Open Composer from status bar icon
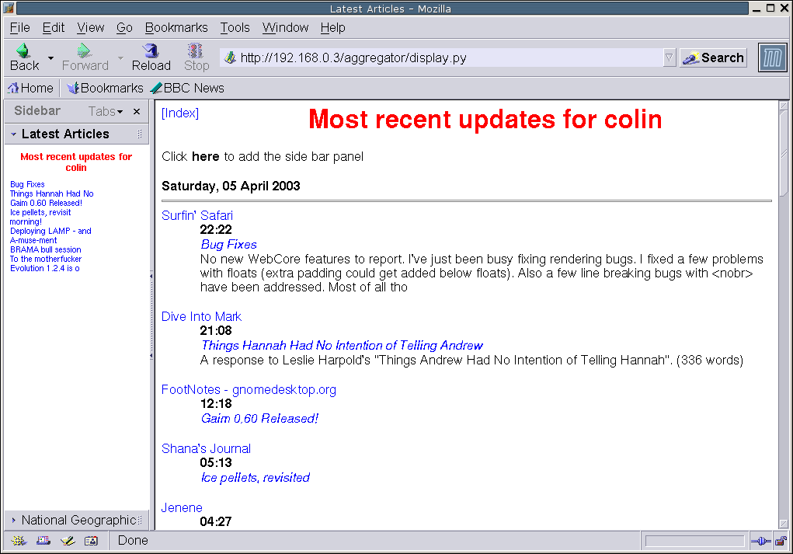Screen dimensions: 793x554 [x=68, y=541]
